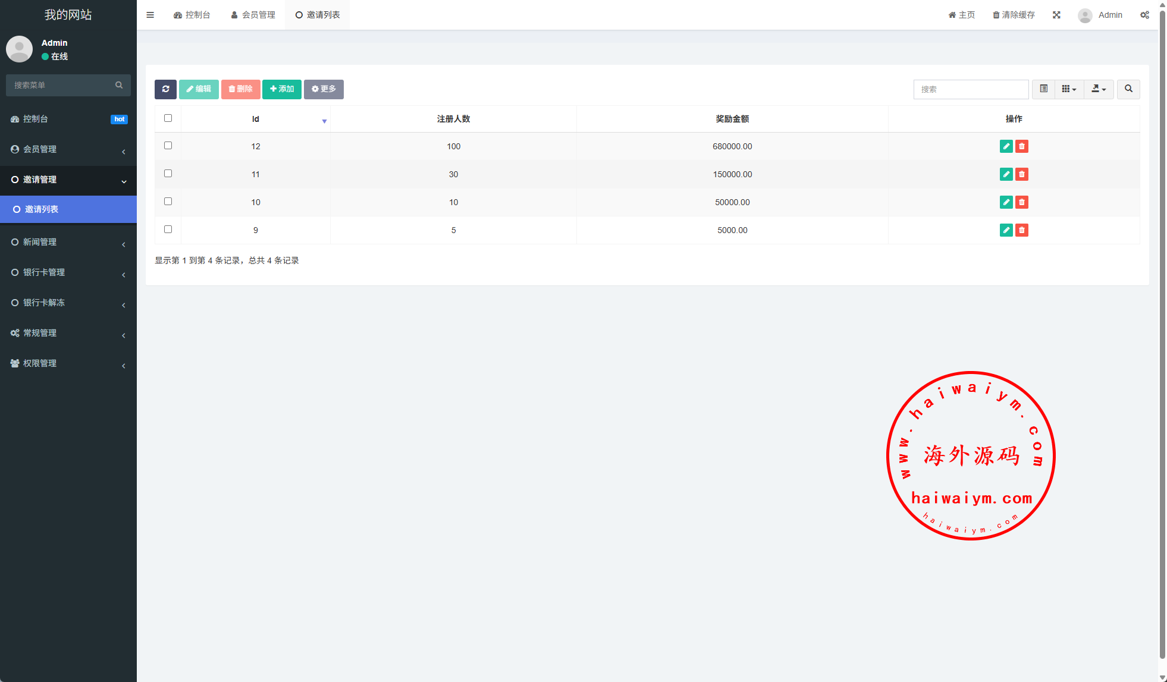Click the table 搜索 input field
1167x682 pixels.
[x=971, y=89]
